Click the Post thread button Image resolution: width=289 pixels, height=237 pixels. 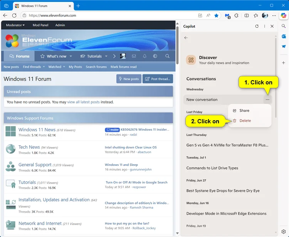click(158, 79)
